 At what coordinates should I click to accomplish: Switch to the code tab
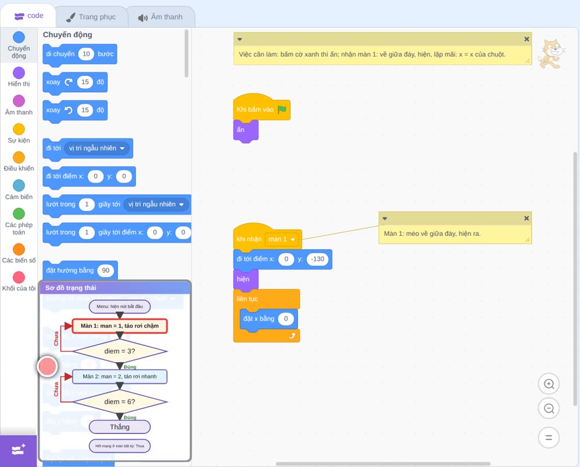(x=29, y=16)
